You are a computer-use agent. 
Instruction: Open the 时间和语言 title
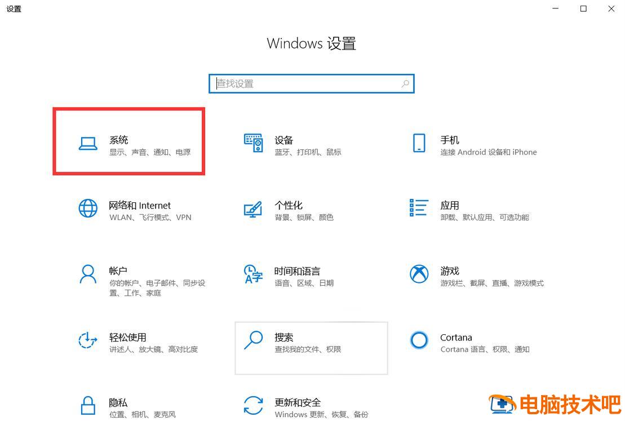click(x=298, y=271)
